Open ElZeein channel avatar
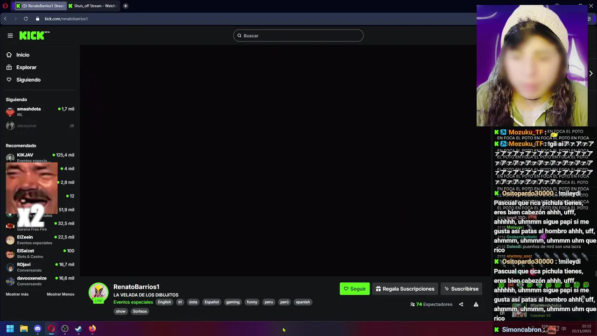The image size is (597, 336). [10, 240]
